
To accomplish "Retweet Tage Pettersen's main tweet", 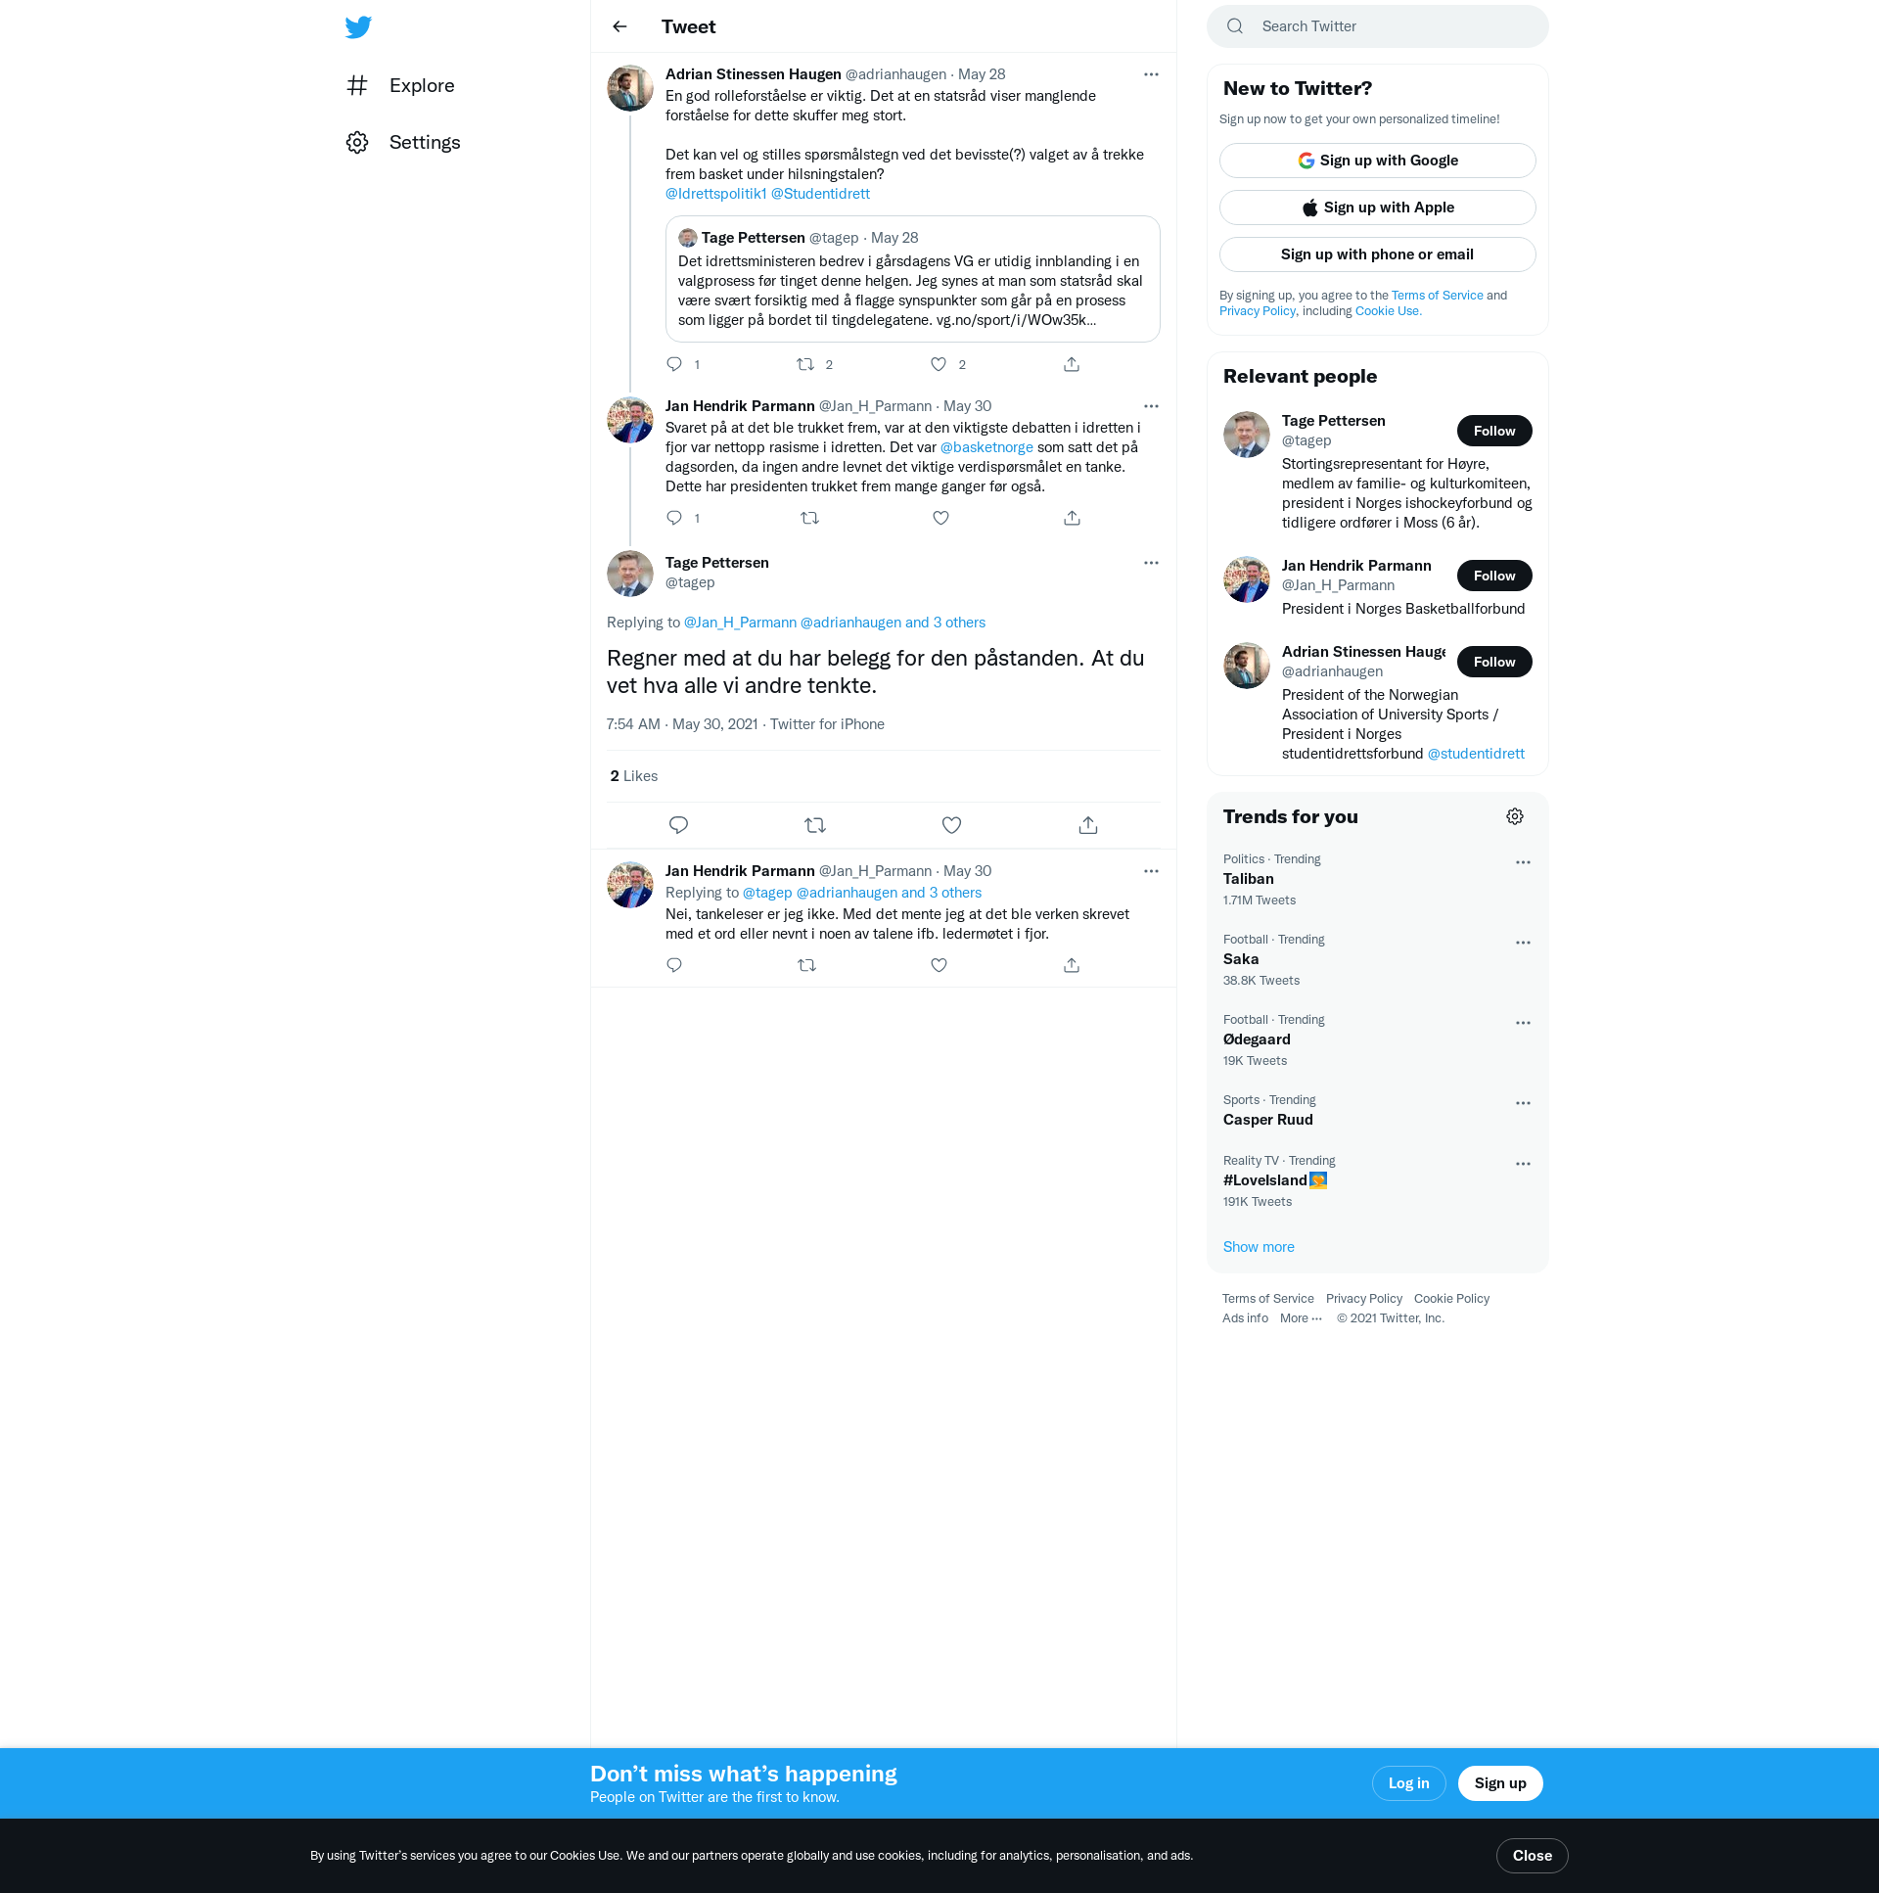I will pos(815,825).
